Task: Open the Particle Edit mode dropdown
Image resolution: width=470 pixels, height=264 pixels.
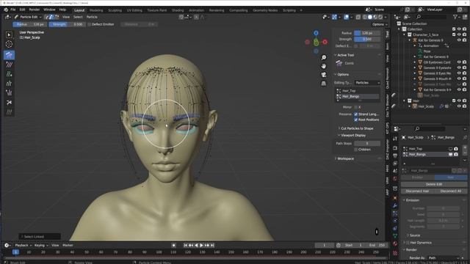Action: click(28, 17)
